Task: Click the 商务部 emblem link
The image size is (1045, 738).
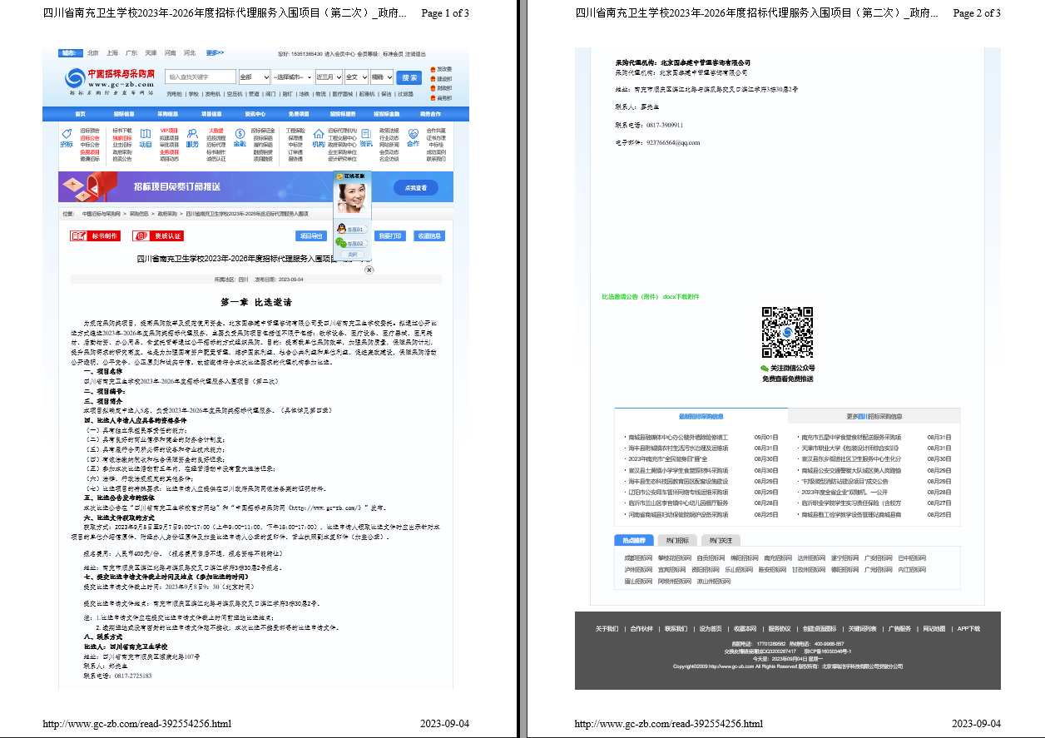Action: (x=441, y=98)
